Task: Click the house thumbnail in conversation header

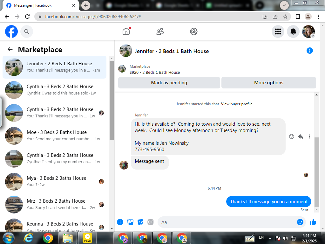Action: (x=126, y=51)
